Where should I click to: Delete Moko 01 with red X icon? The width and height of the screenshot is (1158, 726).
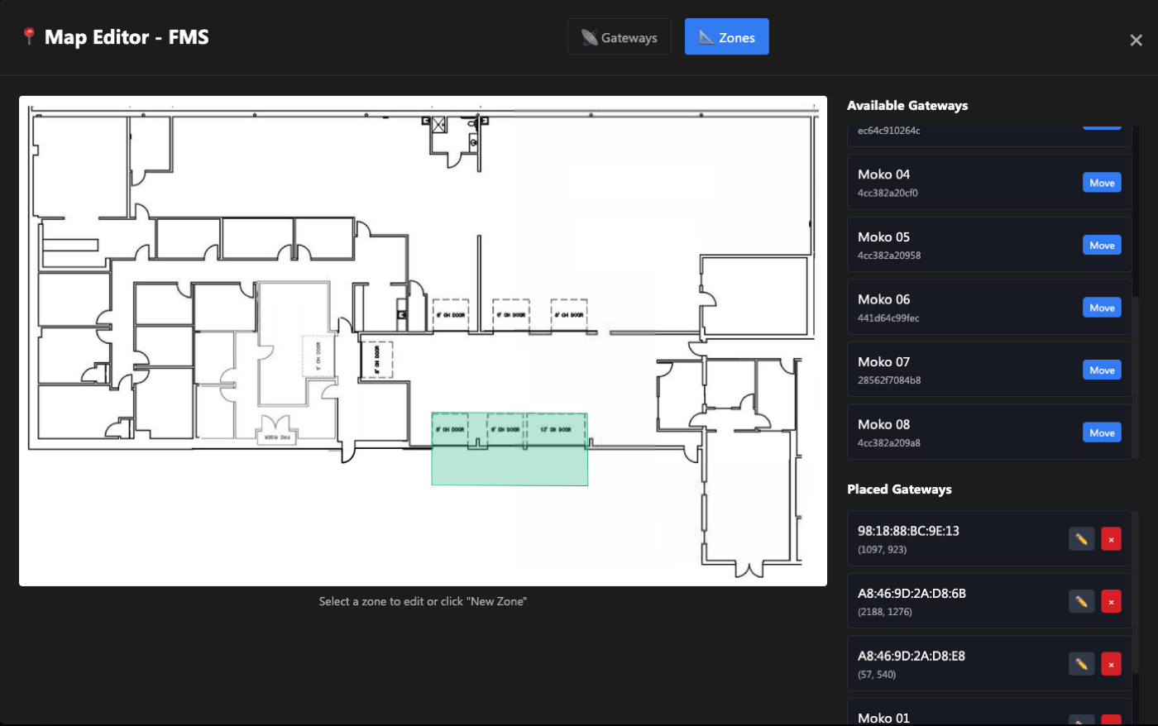coord(1111,721)
